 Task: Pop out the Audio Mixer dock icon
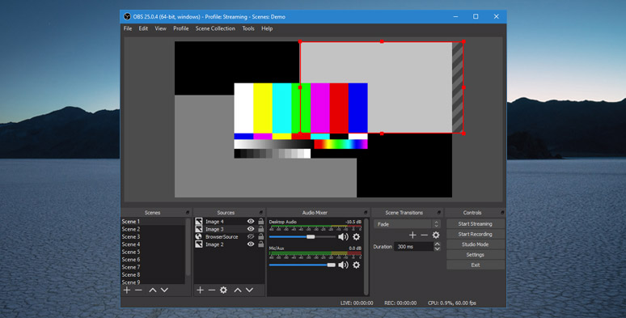[366, 213]
